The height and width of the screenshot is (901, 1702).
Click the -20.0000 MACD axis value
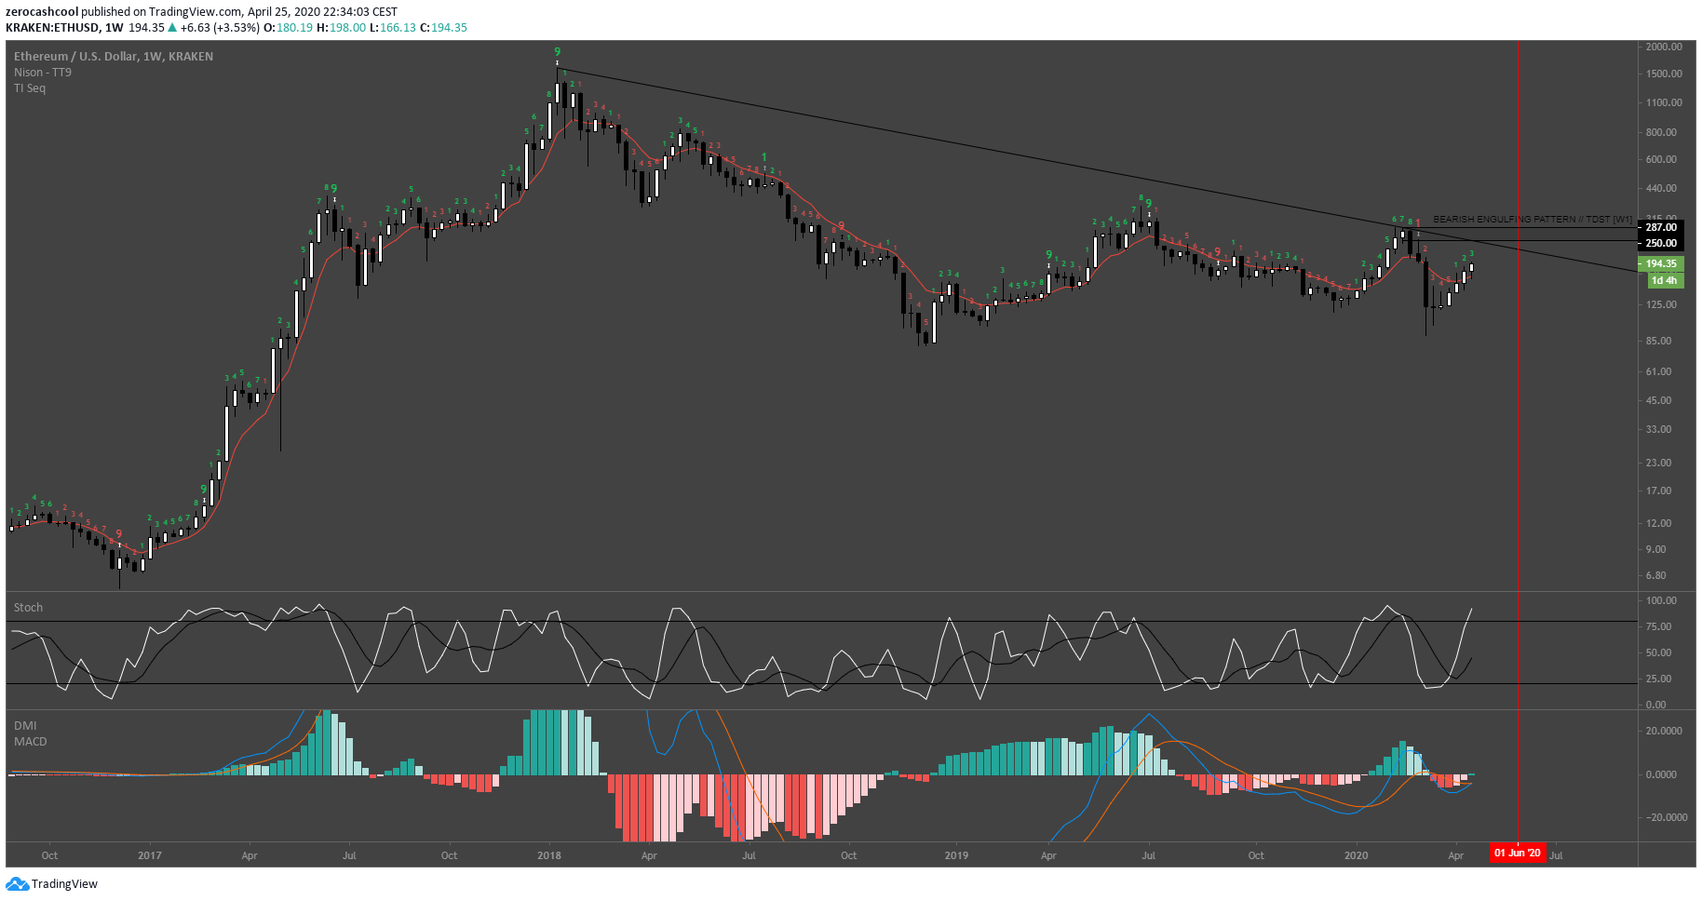(x=1665, y=817)
